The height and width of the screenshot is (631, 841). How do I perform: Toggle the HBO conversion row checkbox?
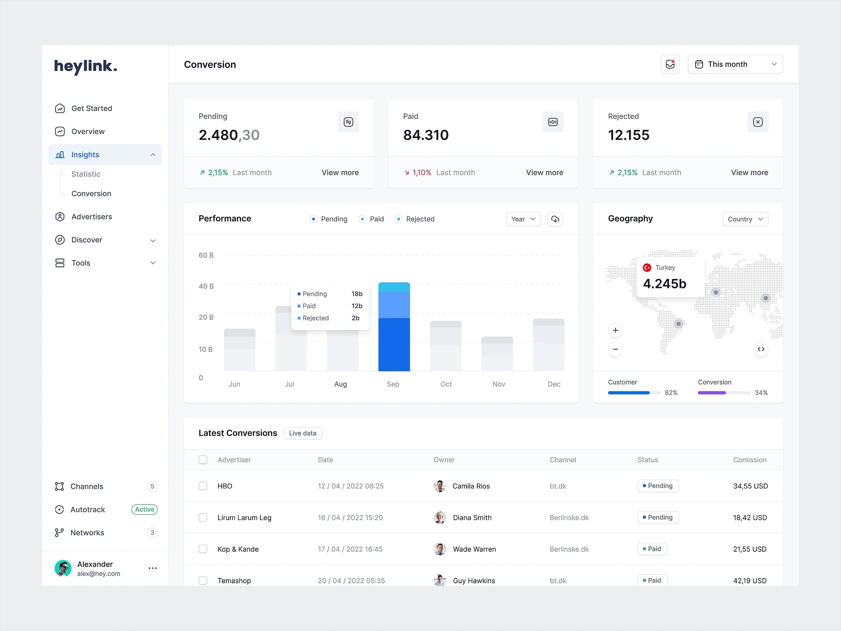[203, 485]
